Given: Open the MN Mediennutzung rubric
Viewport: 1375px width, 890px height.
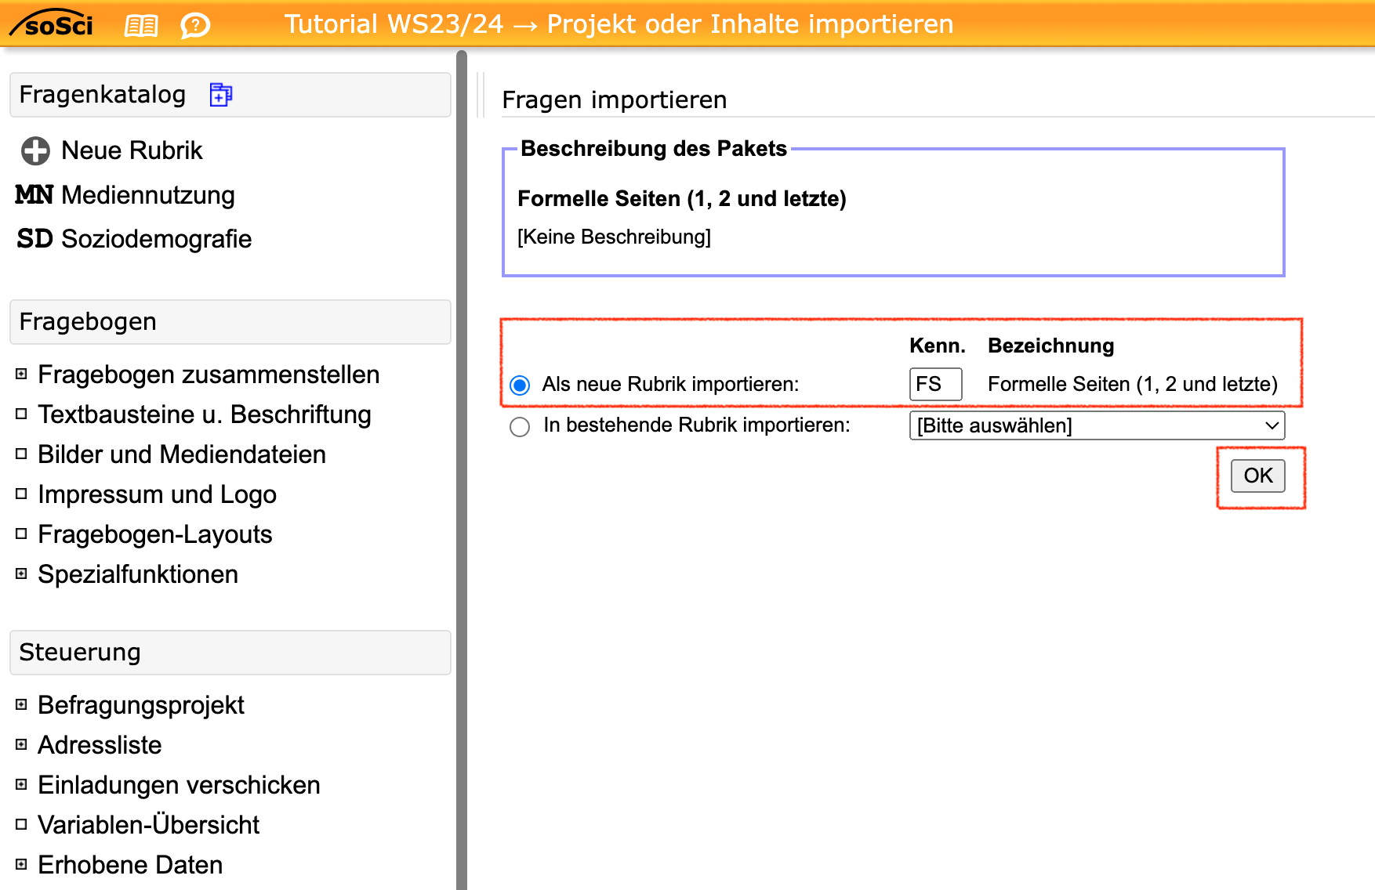Looking at the screenshot, I should tap(125, 195).
